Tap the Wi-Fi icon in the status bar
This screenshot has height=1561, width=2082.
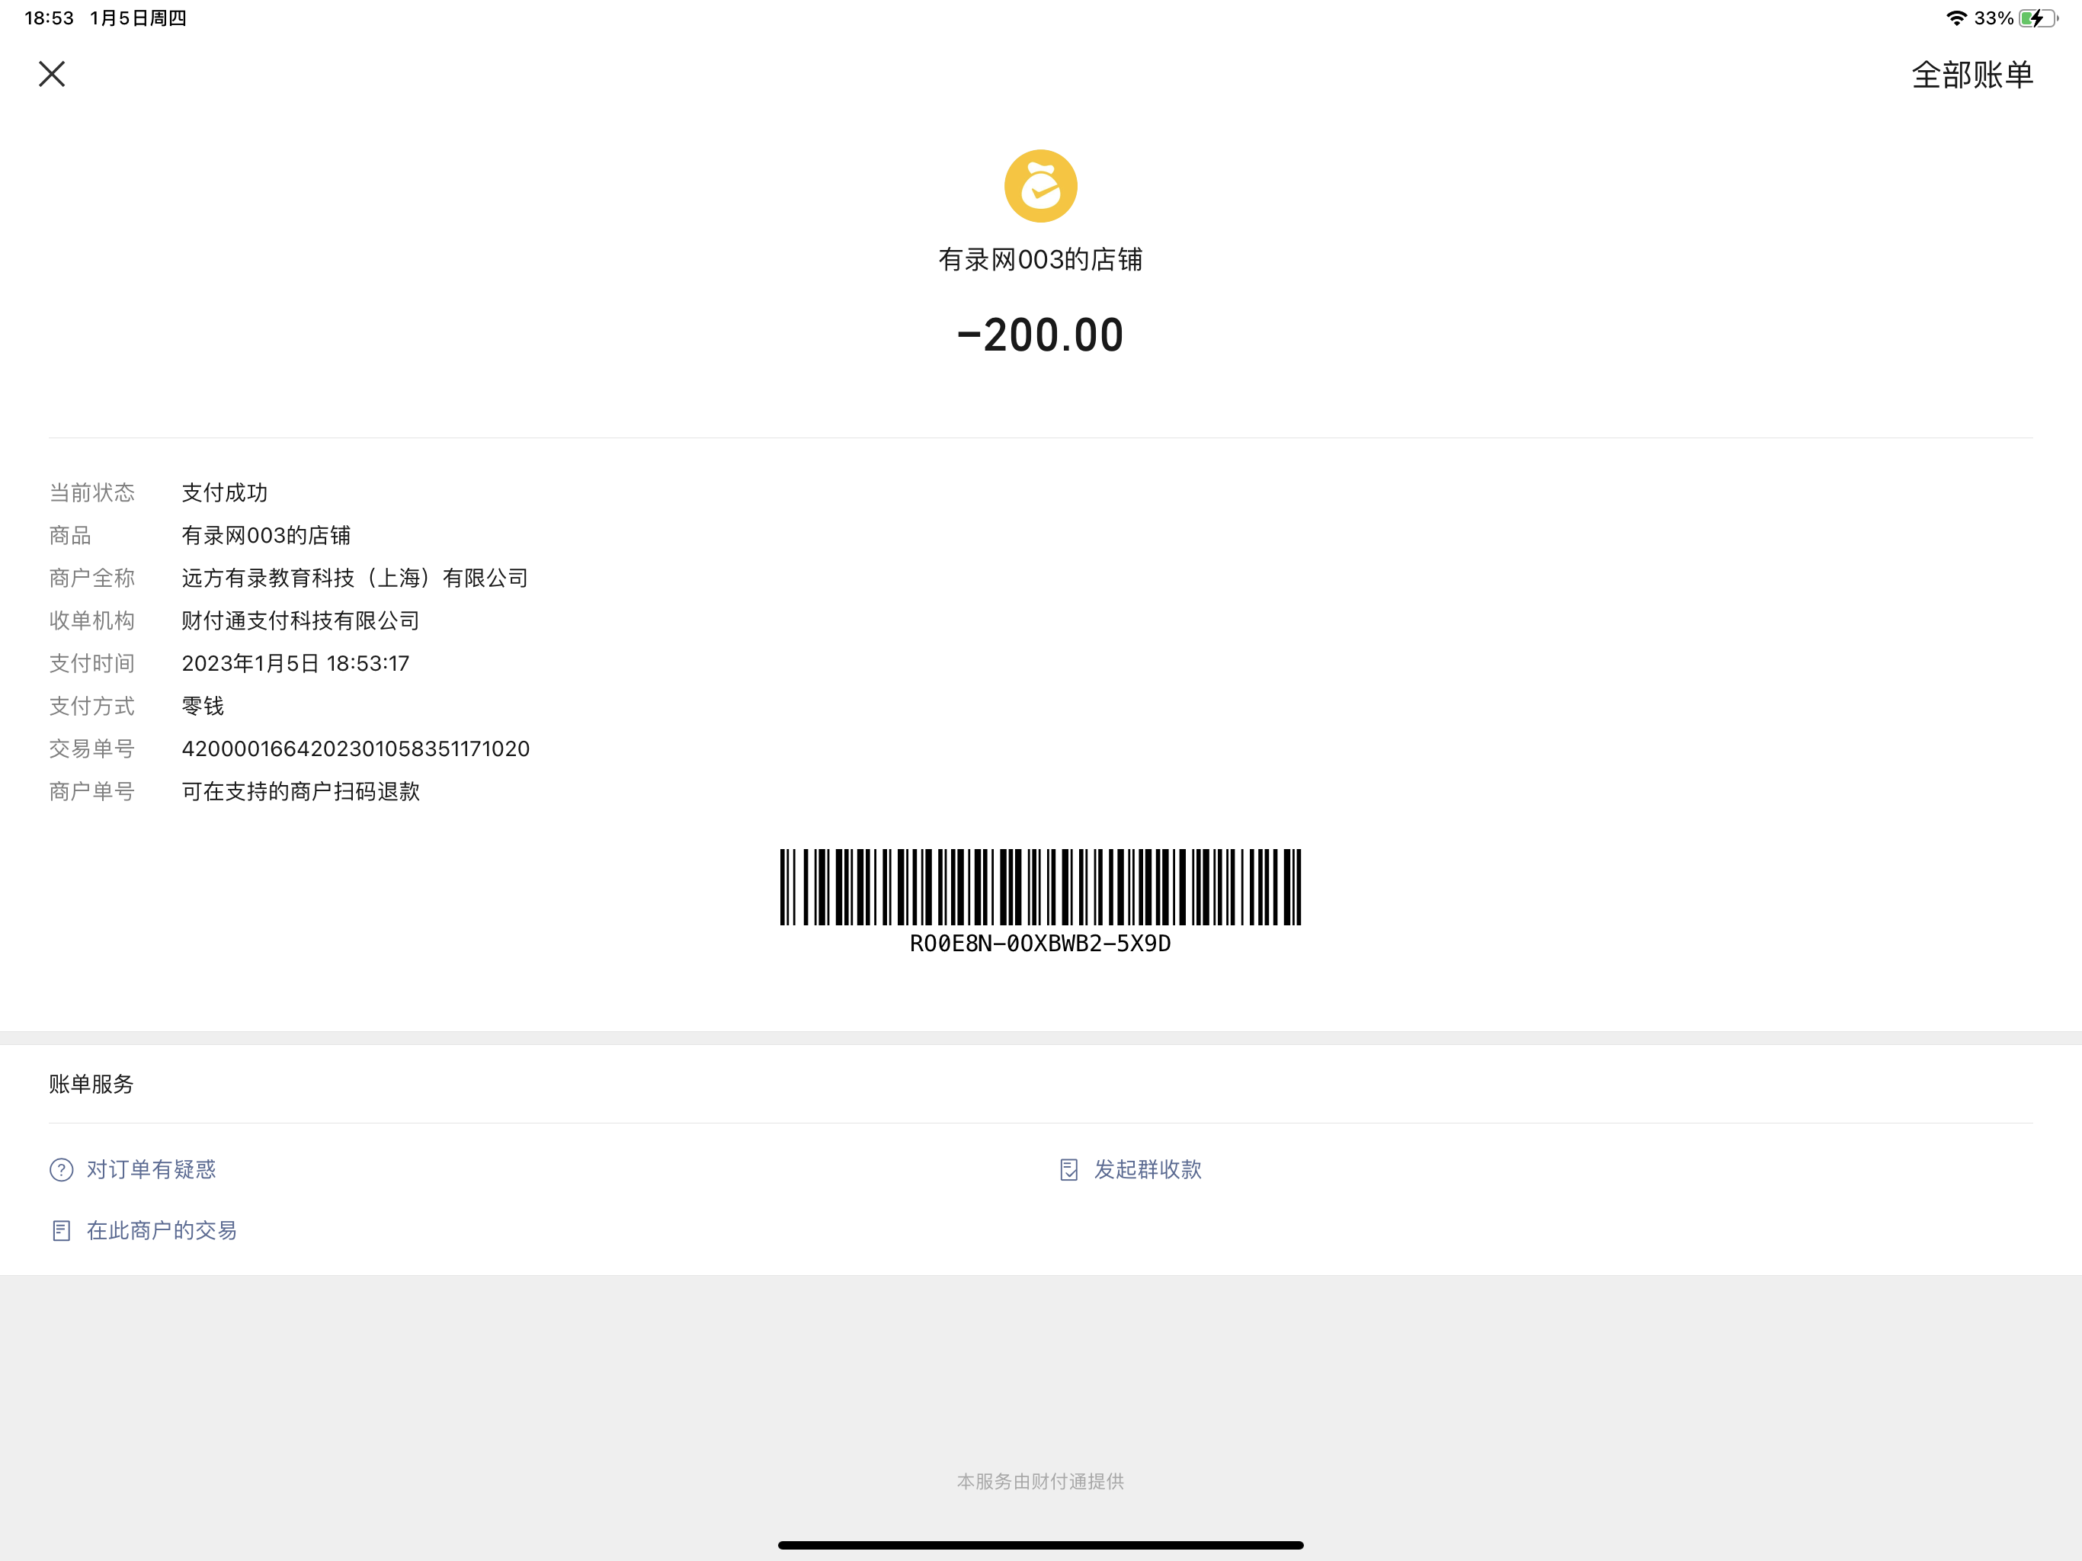[1957, 18]
